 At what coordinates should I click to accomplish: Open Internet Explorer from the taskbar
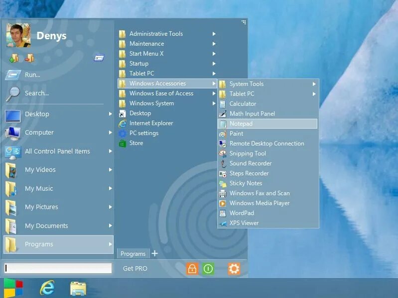[x=47, y=288]
